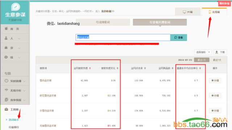This screenshot has height=130, width=232.
Task: Click the person icon beside 人
Action: pos(6,38)
